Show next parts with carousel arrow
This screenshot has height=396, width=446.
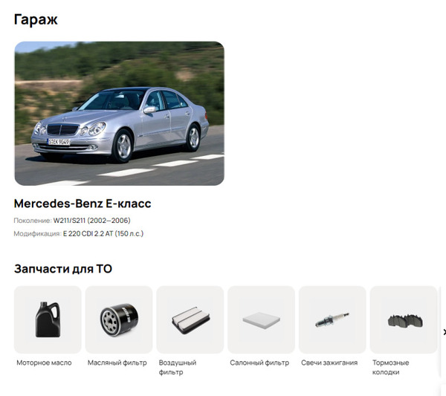pos(445,332)
